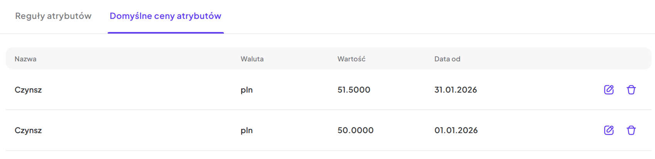Edit the Czynsz 50.0000 price row
This screenshot has height=159, width=655.
pos(609,130)
